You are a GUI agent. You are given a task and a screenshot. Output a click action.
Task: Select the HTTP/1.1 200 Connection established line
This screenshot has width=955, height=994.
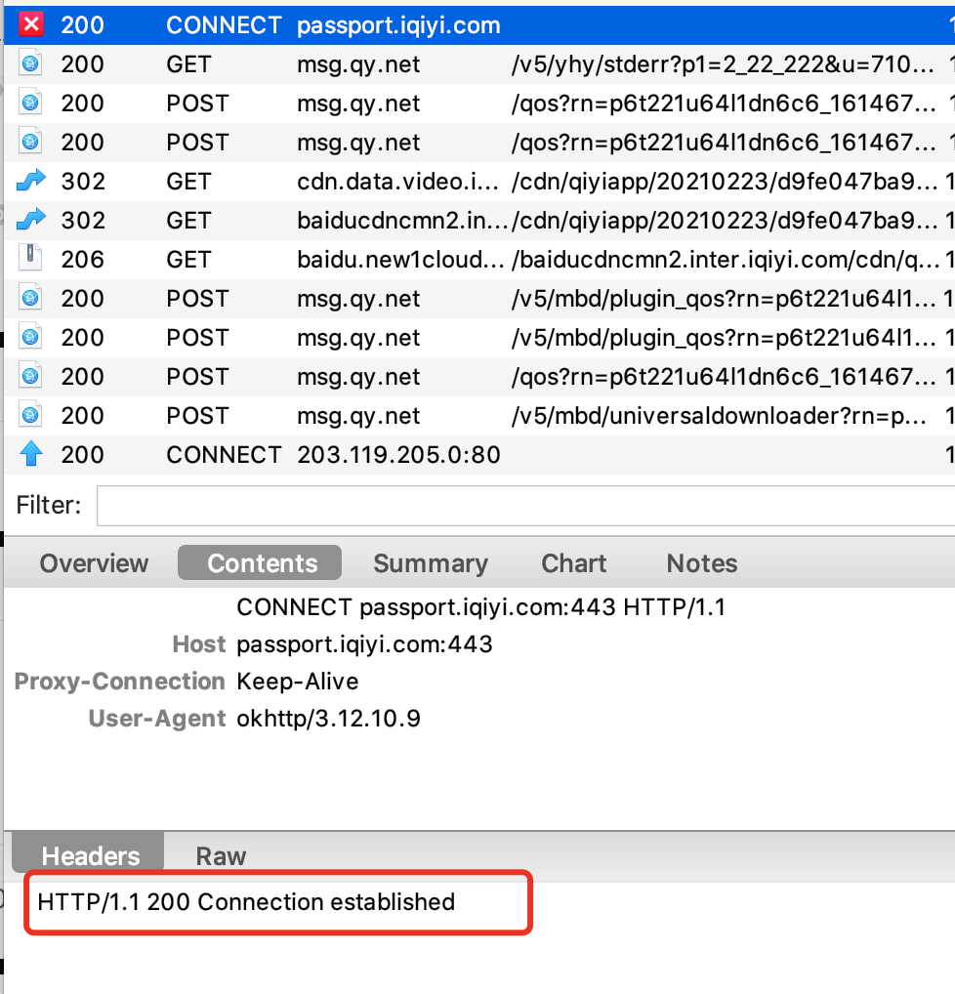click(x=247, y=901)
